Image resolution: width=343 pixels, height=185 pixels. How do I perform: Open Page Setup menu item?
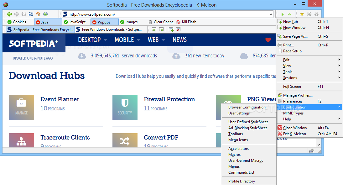point(309,51)
